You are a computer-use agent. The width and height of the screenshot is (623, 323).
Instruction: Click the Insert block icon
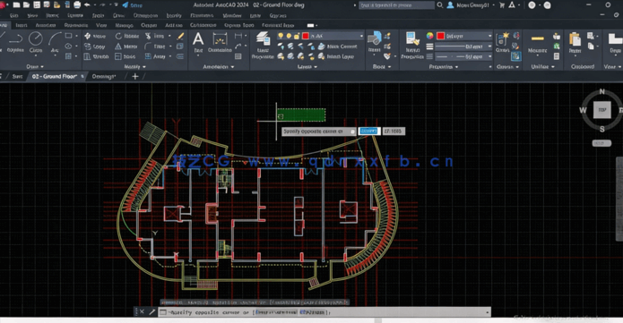click(x=375, y=42)
